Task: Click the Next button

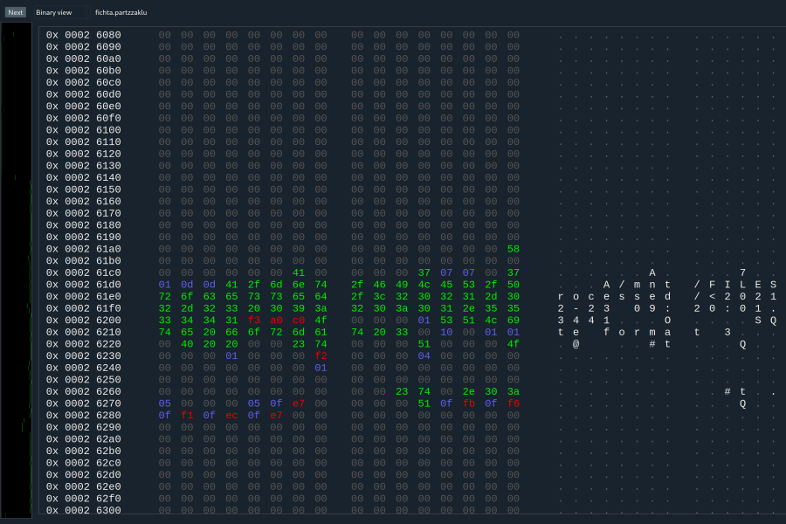Action: pyautogui.click(x=16, y=12)
